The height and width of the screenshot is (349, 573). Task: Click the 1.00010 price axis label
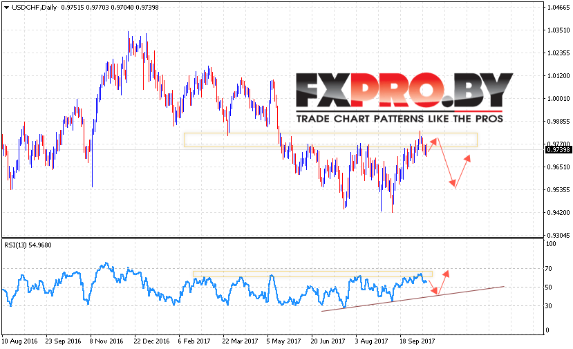[558, 98]
